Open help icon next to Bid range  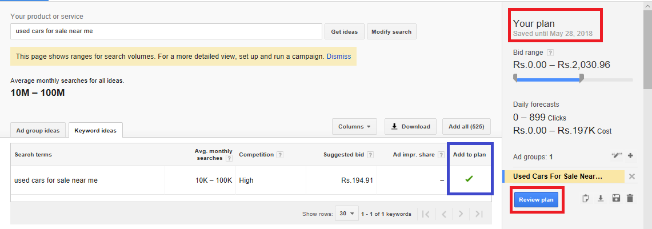550,53
